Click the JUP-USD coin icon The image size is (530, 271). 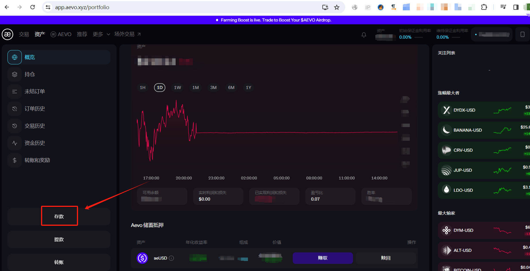(x=446, y=170)
